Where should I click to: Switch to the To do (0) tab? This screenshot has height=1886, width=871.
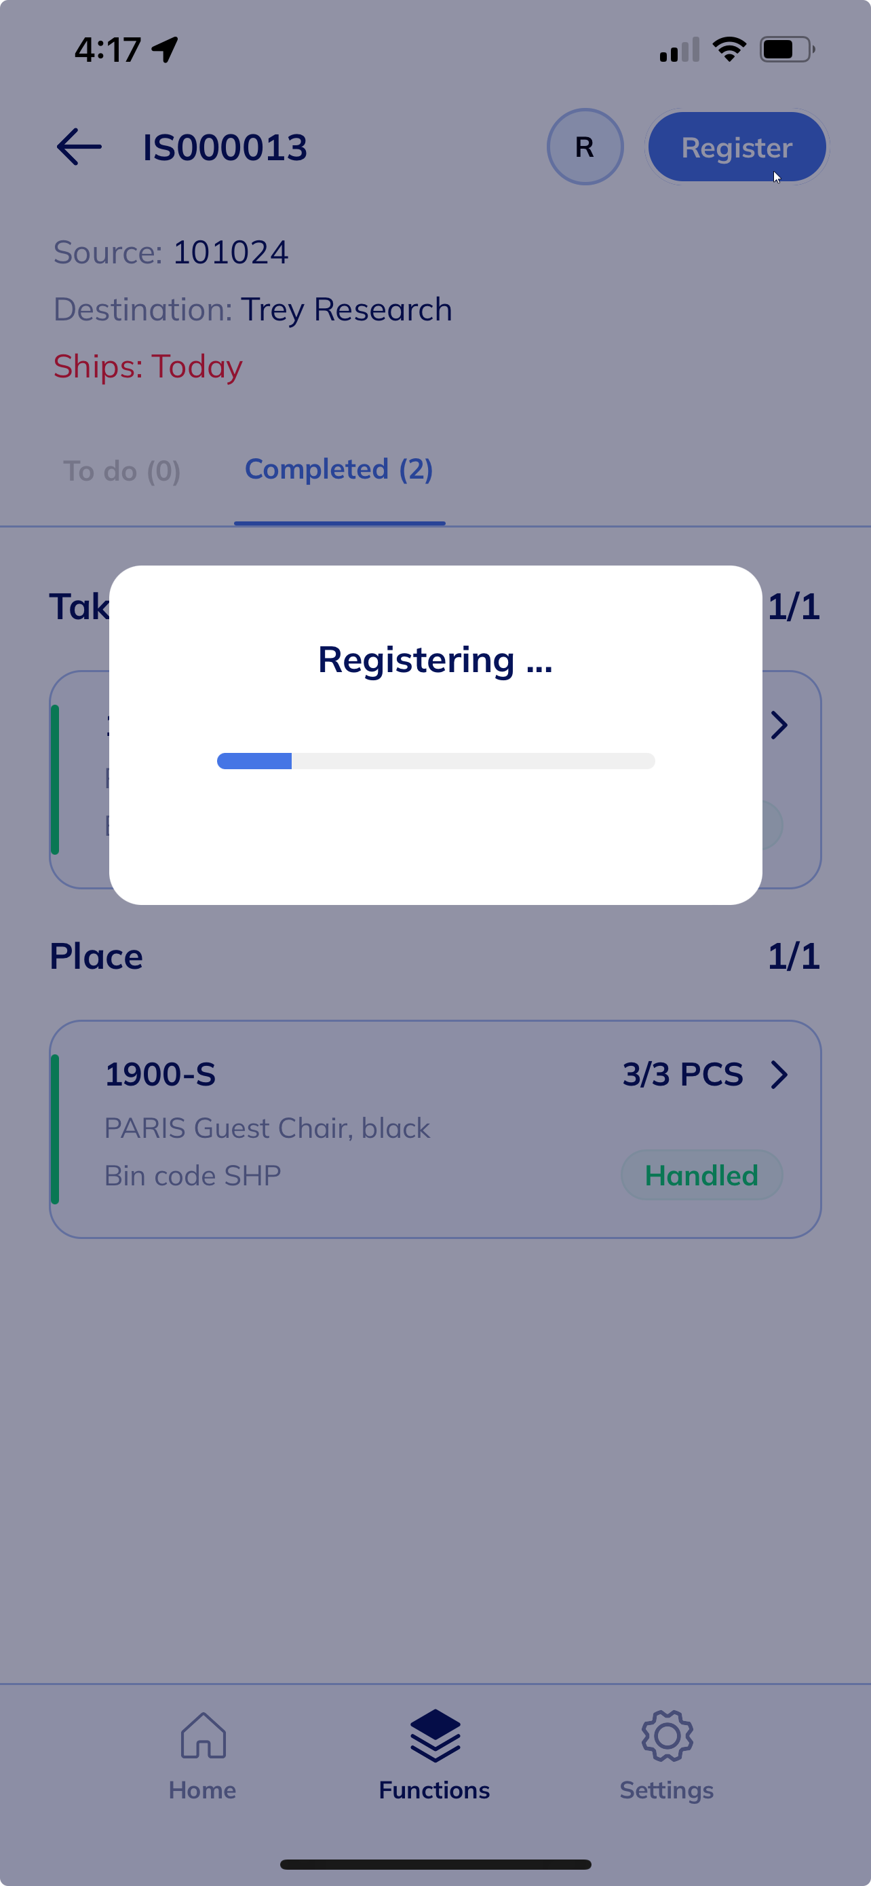tap(121, 470)
